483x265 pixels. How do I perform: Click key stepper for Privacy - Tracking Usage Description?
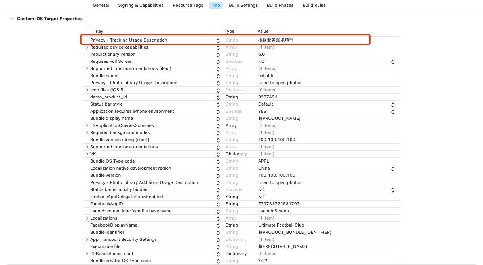218,40
